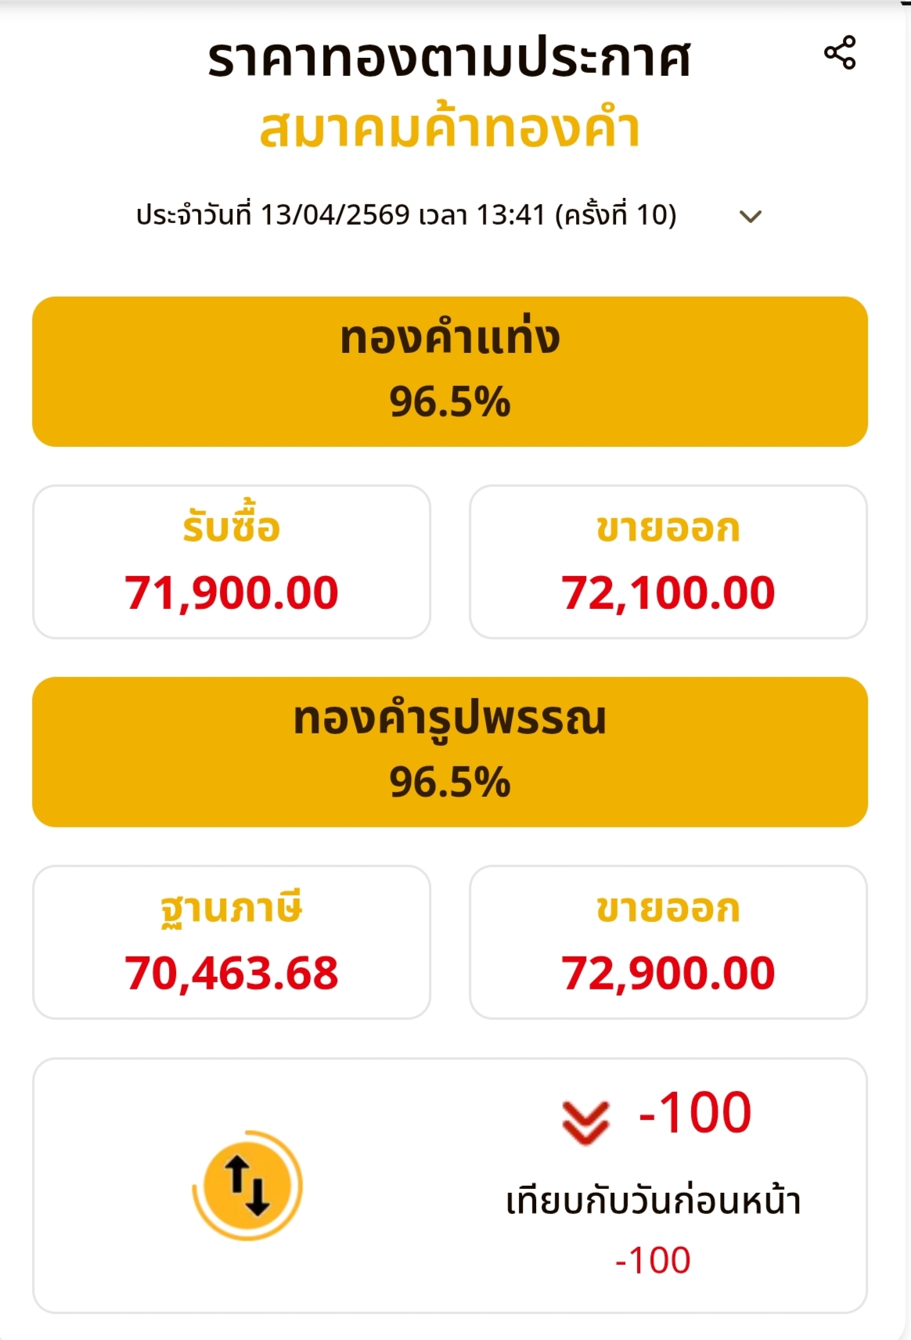Click the yellow up-down arrows icon
The image size is (911, 1340).
pyautogui.click(x=247, y=1185)
